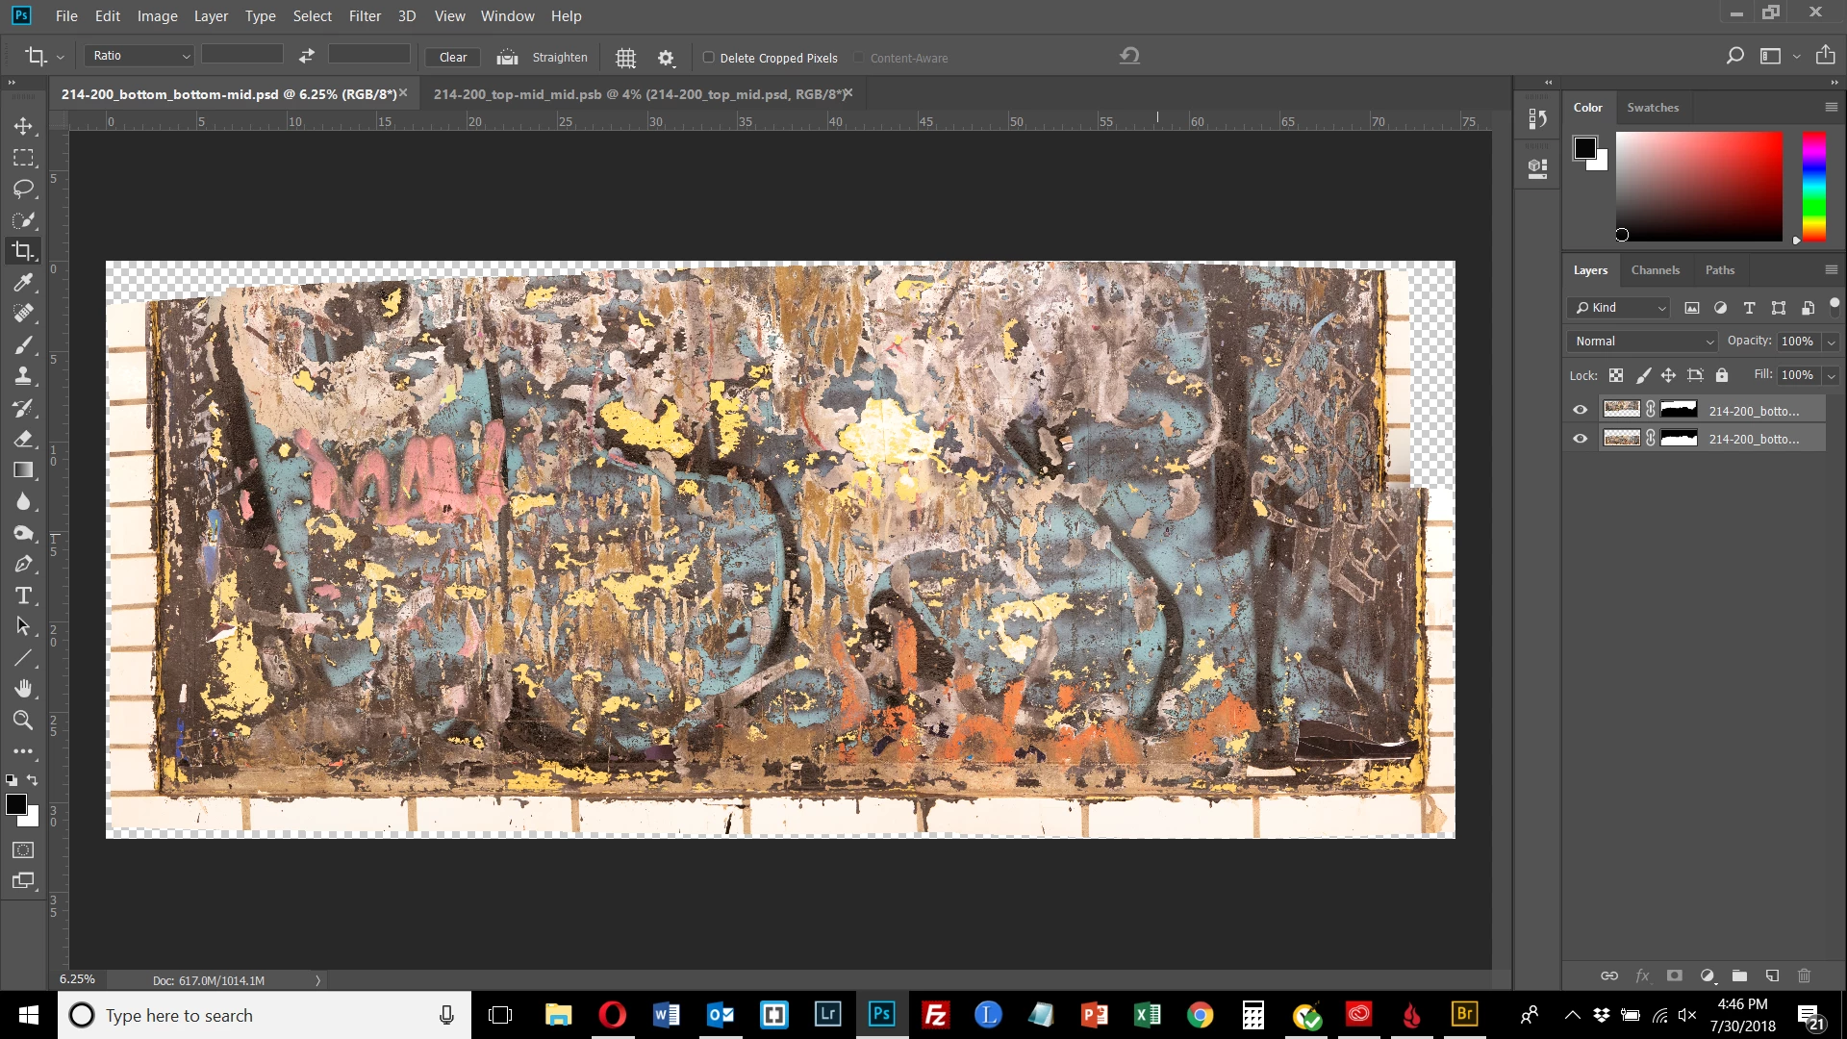Screen dimensions: 1847x1039
Task: Select the Hand tool
Action: [x=23, y=689]
